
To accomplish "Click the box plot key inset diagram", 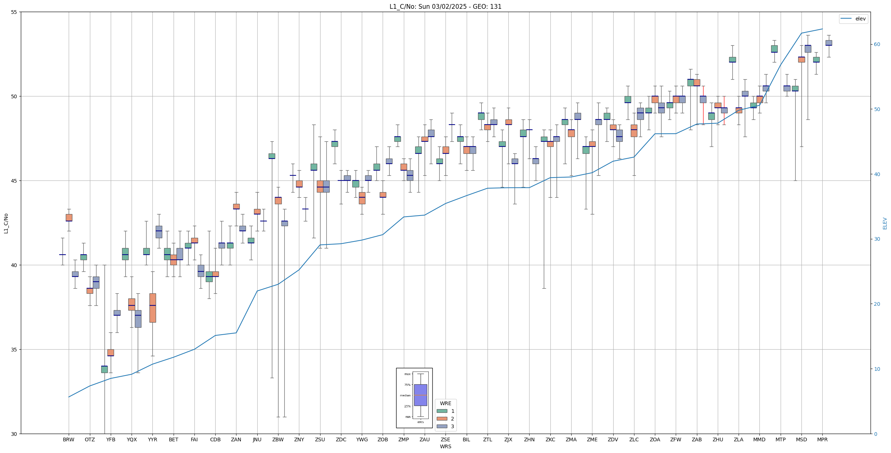I will coord(414,398).
